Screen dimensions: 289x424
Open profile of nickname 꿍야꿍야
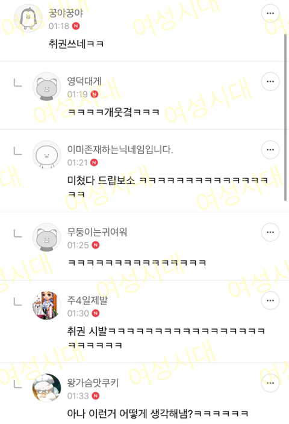coord(66,13)
